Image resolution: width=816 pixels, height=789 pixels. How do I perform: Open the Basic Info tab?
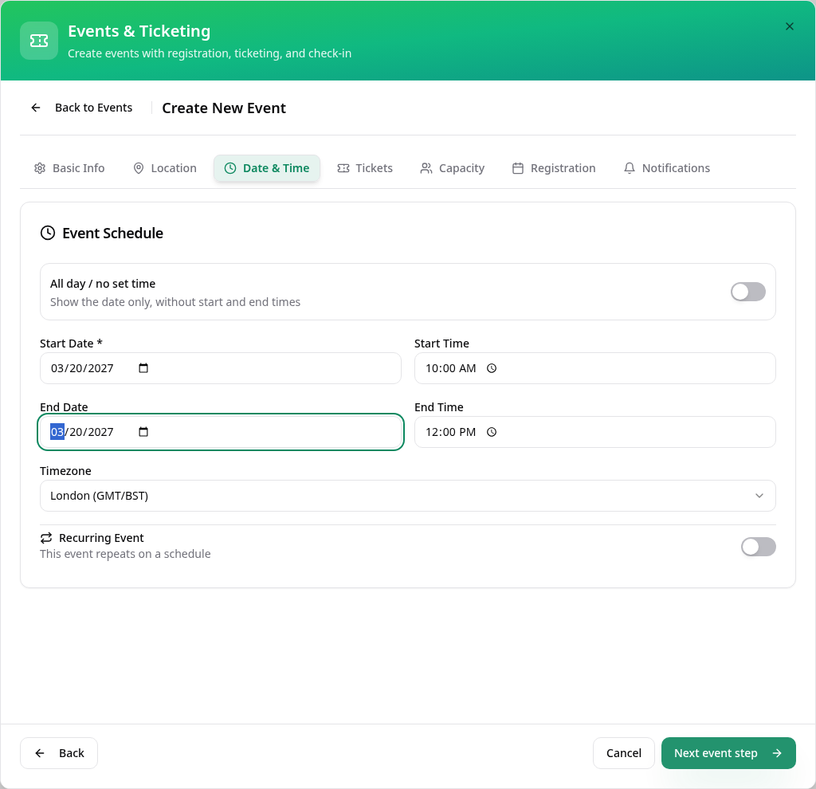click(69, 168)
